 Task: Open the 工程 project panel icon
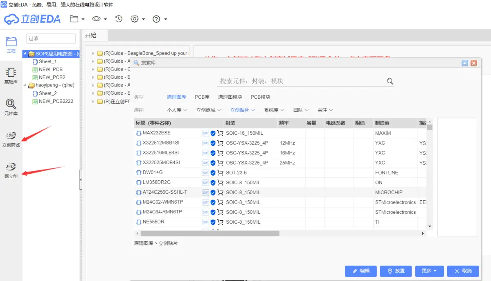coord(11,45)
